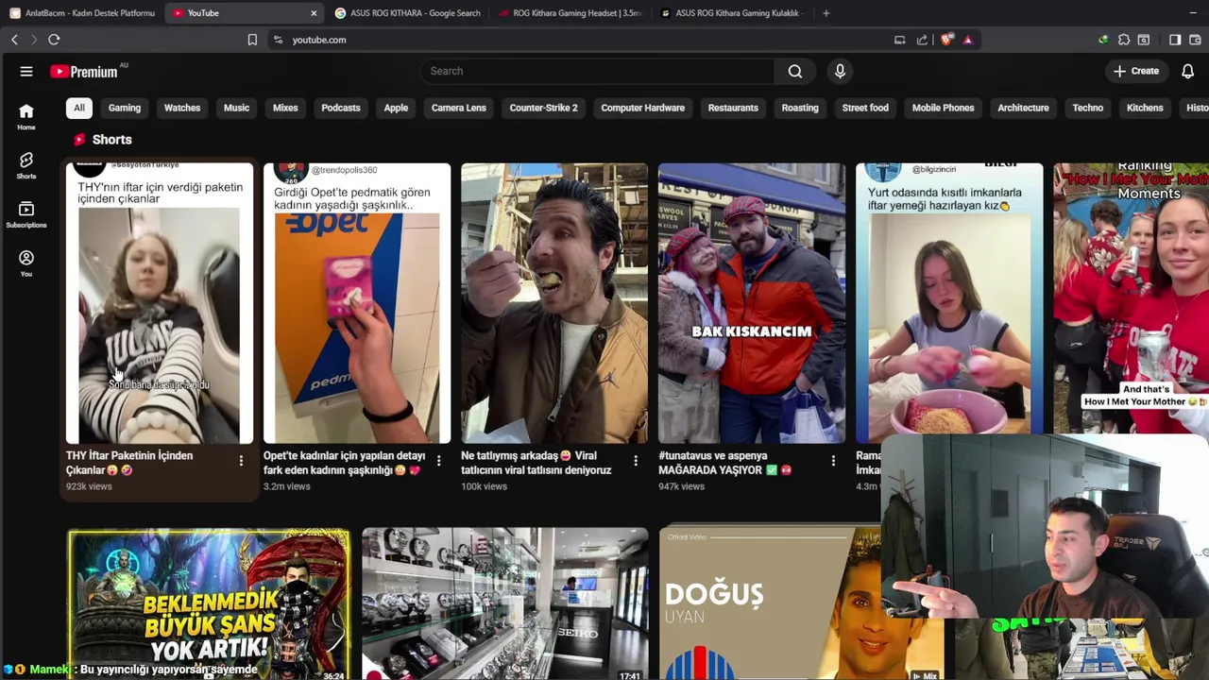Open Shorts in the left sidebar
Screen dimensions: 1209x680
point(26,165)
